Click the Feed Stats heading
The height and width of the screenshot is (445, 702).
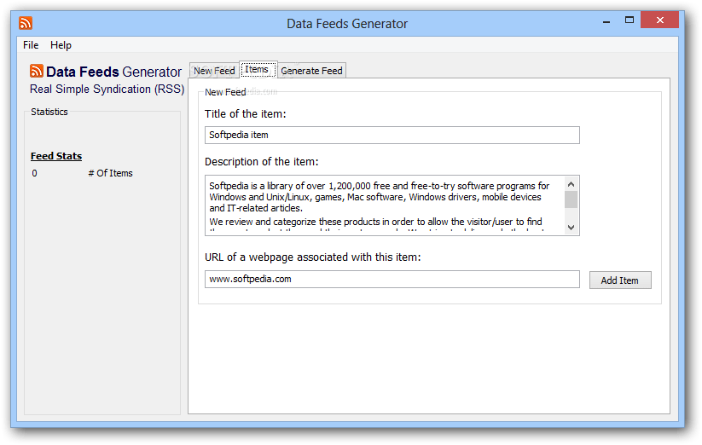pyautogui.click(x=56, y=156)
